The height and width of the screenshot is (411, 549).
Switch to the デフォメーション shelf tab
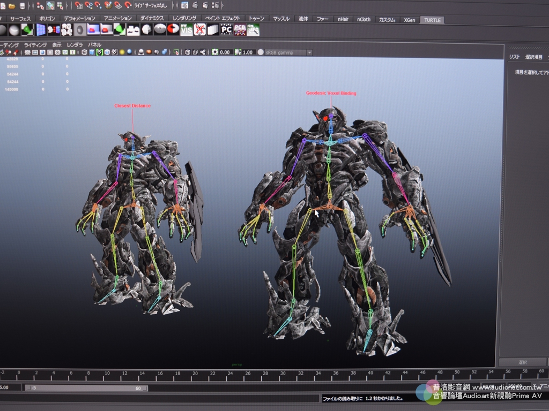79,19
